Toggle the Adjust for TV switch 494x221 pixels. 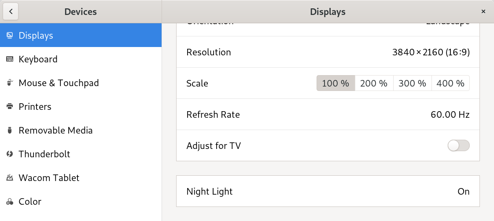click(458, 145)
